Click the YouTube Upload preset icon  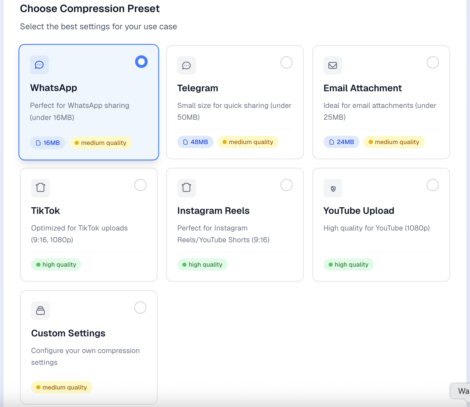(x=333, y=188)
